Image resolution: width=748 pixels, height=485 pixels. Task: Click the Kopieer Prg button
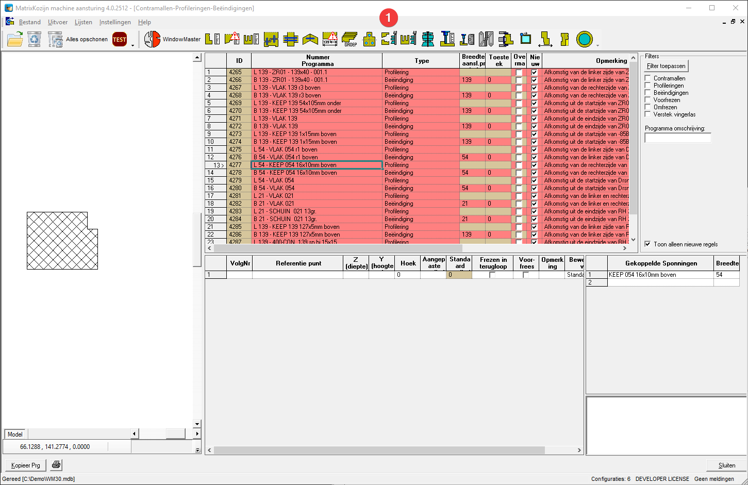[x=26, y=465]
